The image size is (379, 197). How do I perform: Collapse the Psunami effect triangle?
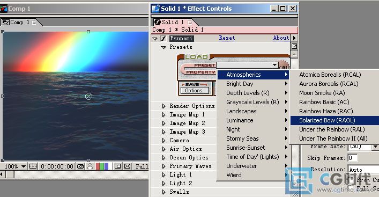(x=155, y=39)
